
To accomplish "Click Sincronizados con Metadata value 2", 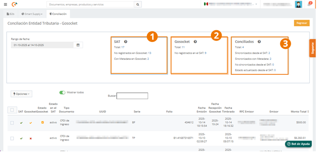I will [271, 58].
